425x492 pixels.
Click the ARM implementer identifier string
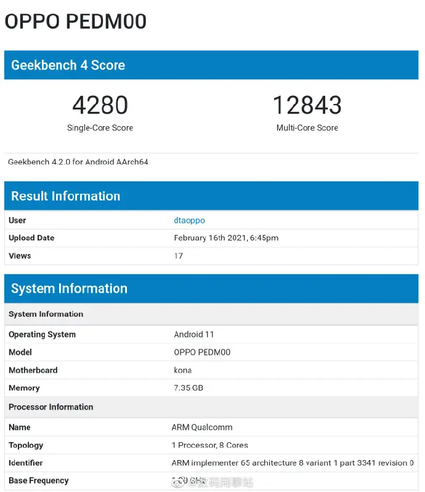pyautogui.click(x=293, y=463)
